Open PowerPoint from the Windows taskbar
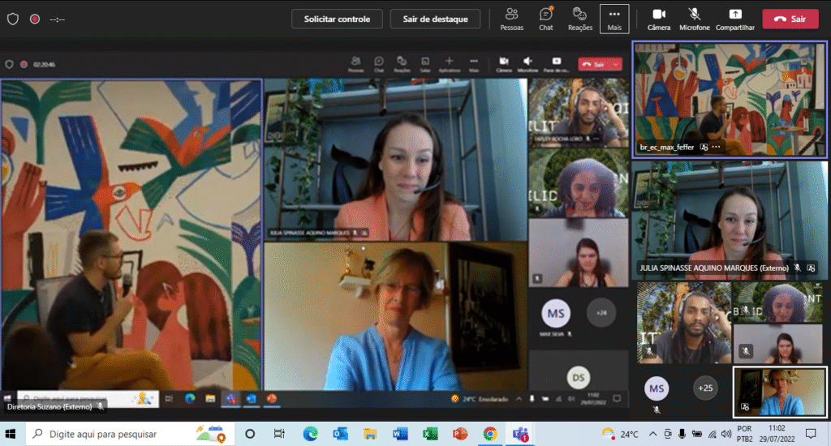Image resolution: width=831 pixels, height=446 pixels. [x=459, y=434]
